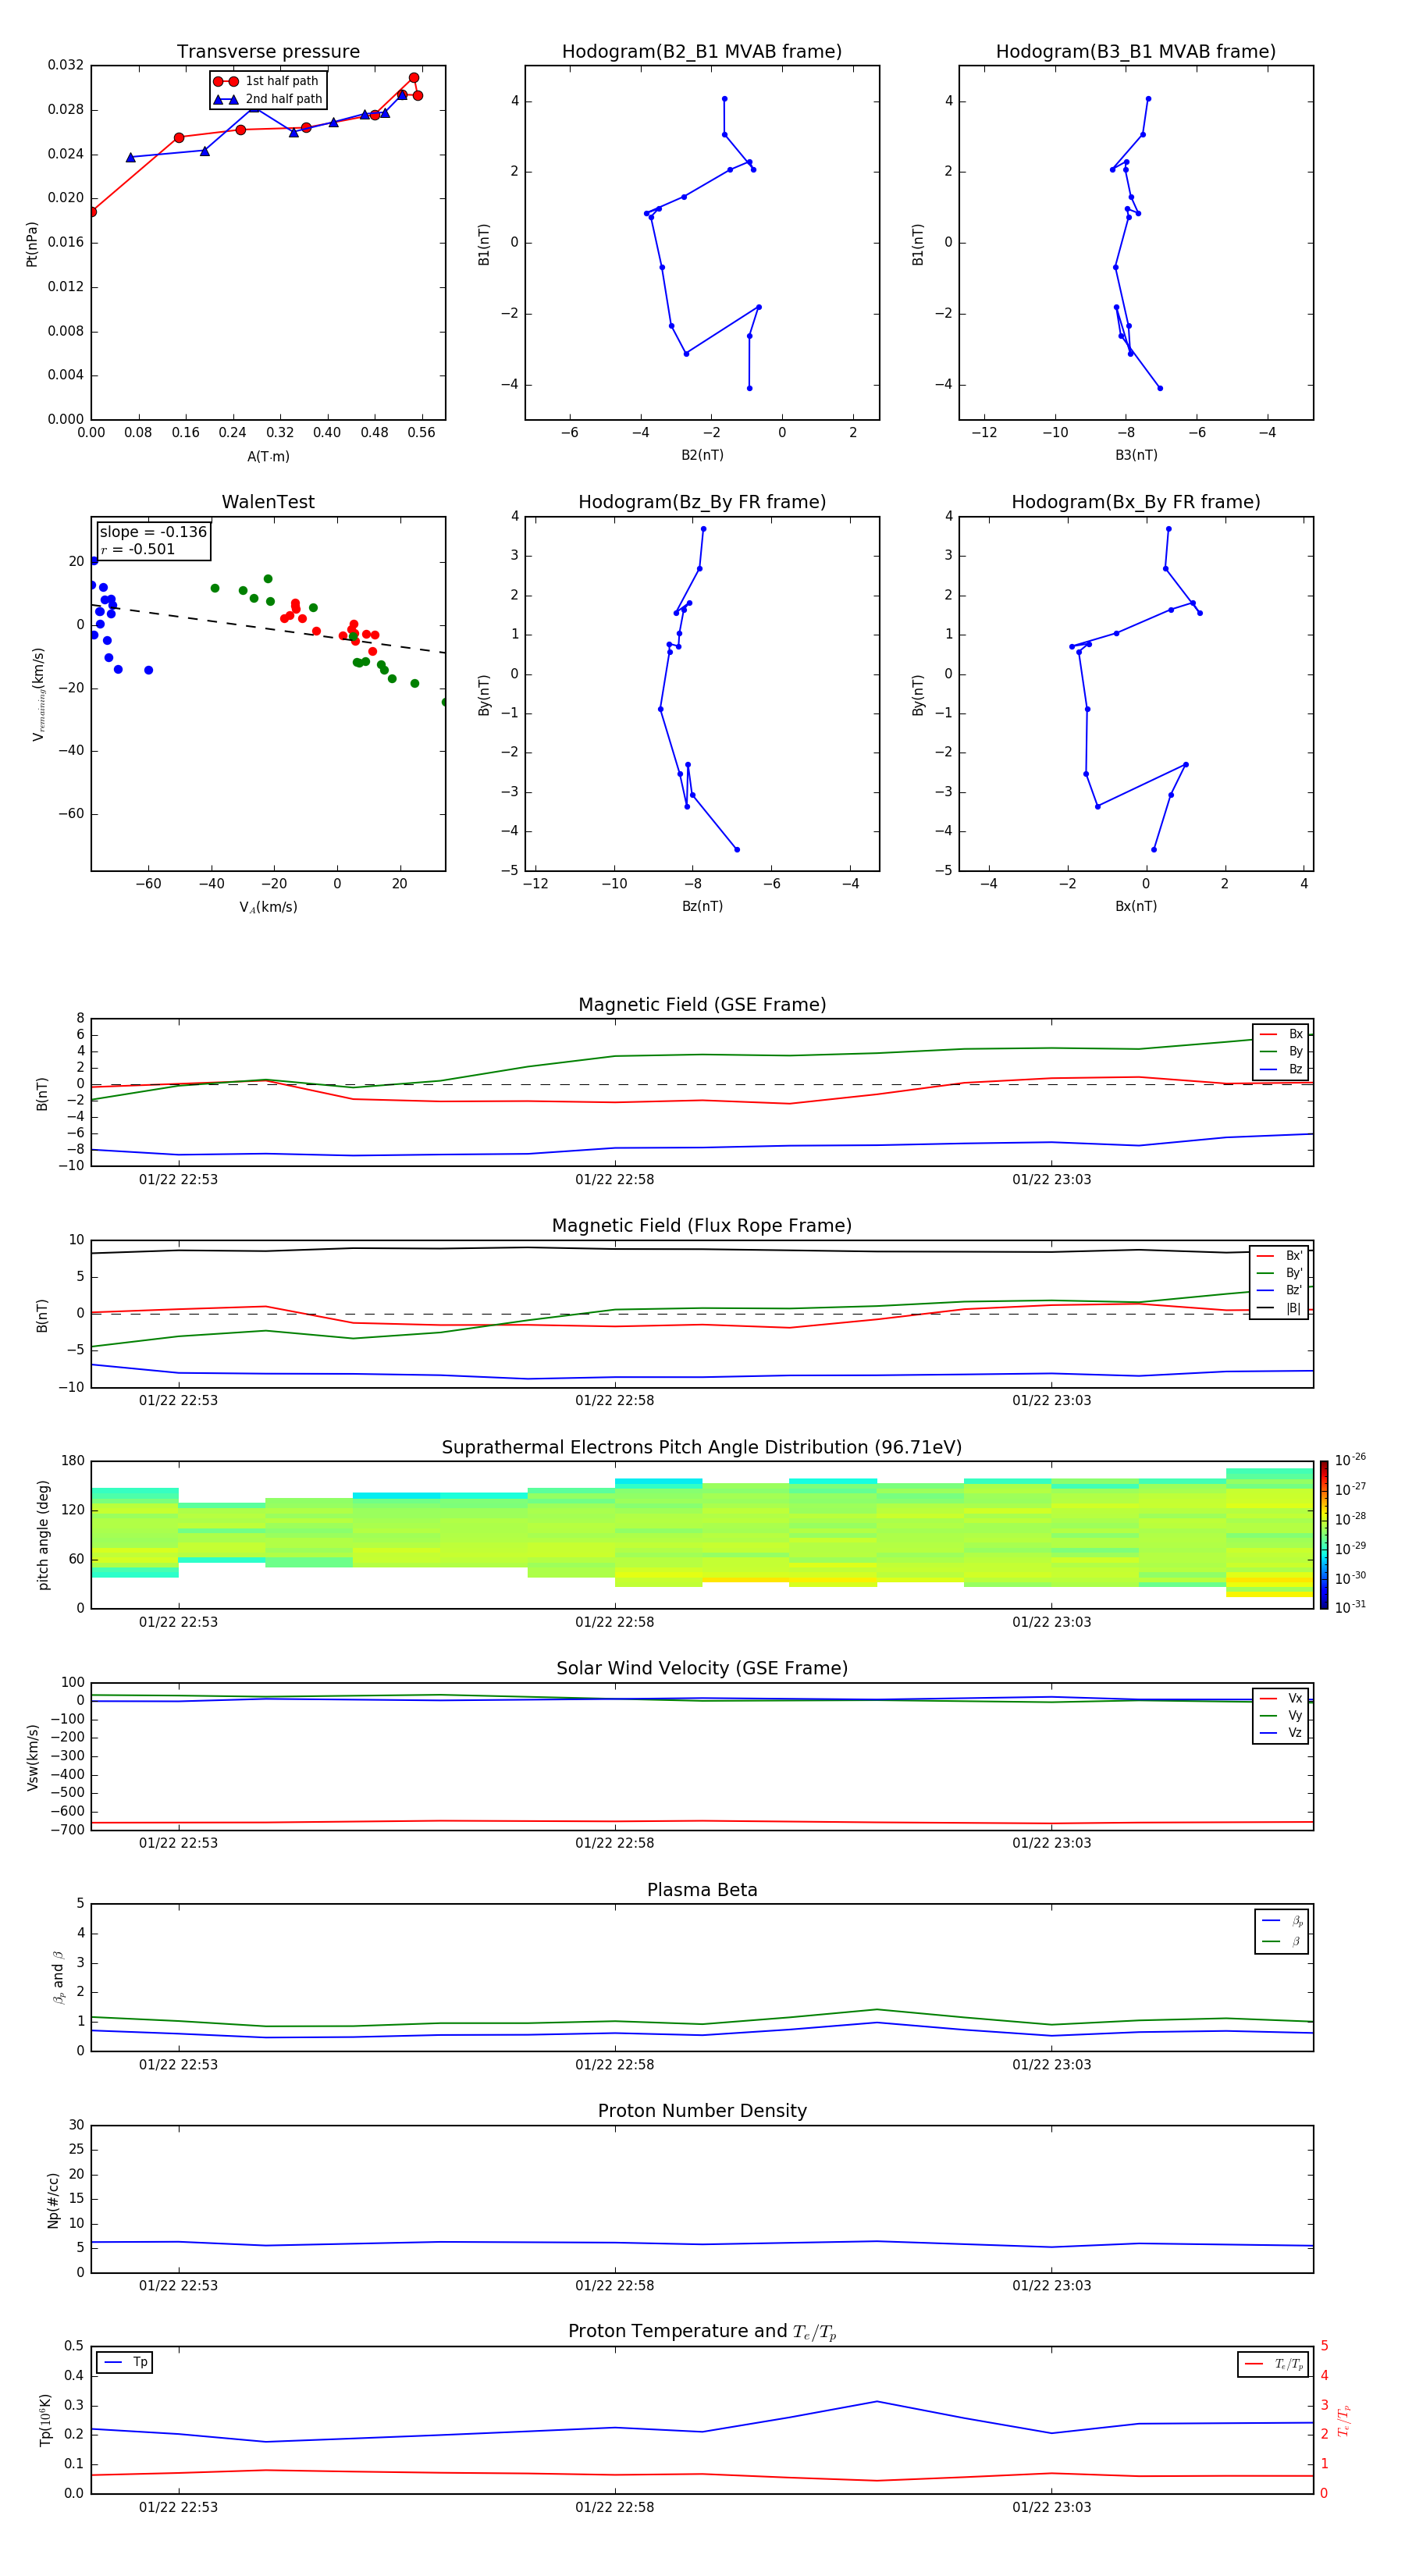Select the Vz entry in velocity legend
Screen dimensions: 1405x2576
[x=1281, y=1733]
